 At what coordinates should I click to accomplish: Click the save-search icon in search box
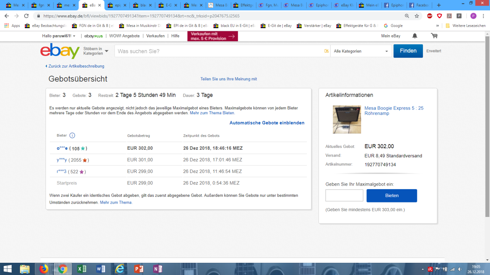point(327,51)
